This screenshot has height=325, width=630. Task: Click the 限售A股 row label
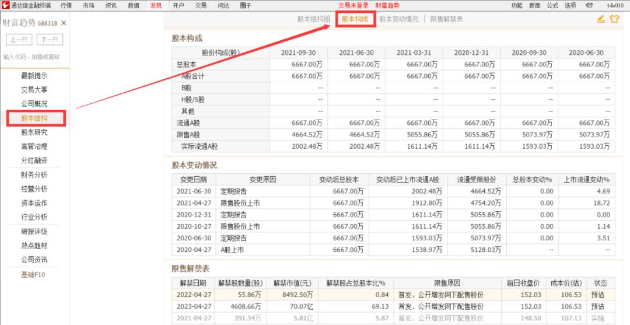click(x=188, y=135)
